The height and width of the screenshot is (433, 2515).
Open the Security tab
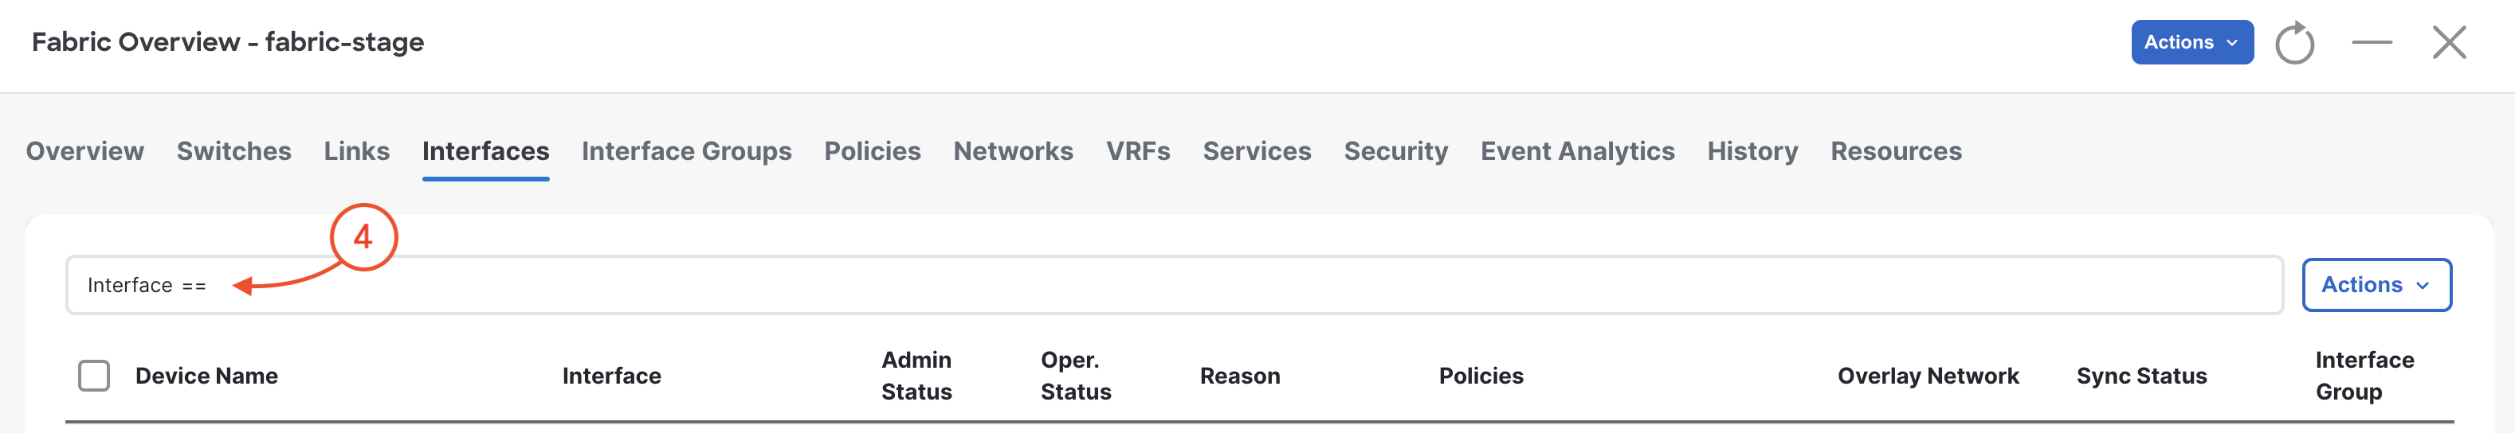1395,151
